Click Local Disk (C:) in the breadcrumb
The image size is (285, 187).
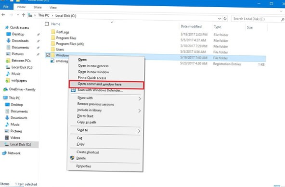pyautogui.click(x=66, y=16)
